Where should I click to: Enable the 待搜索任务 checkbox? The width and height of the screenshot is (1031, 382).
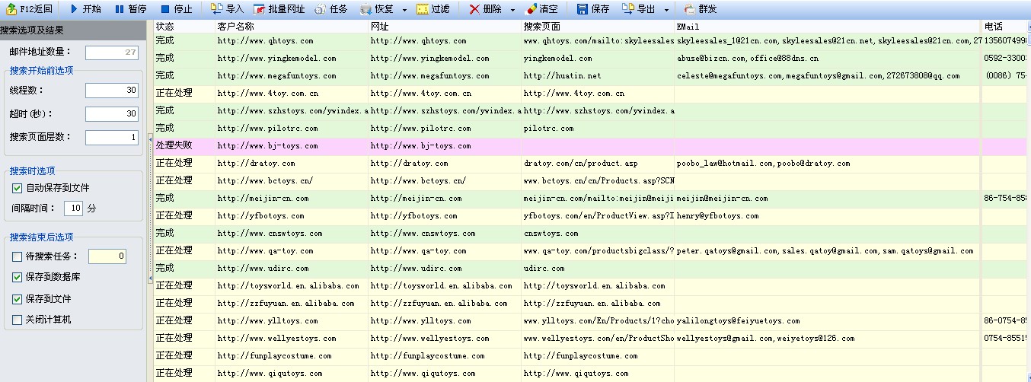pos(18,256)
